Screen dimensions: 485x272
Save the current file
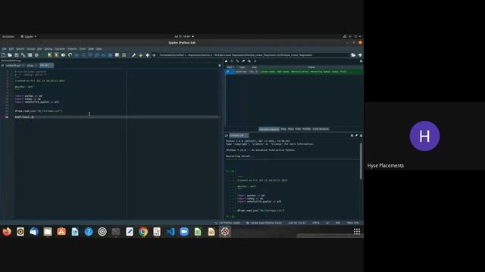click(x=17, y=55)
